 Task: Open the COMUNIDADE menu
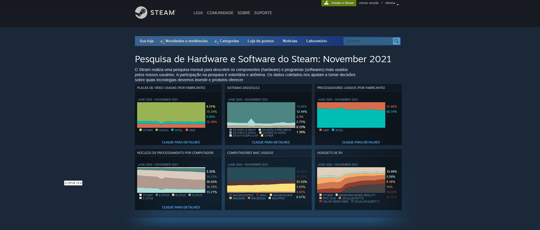[220, 13]
